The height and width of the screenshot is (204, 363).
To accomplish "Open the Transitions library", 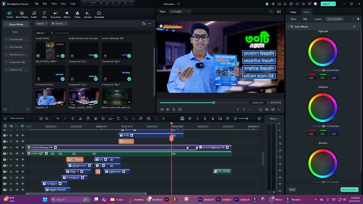I will [x=56, y=15].
